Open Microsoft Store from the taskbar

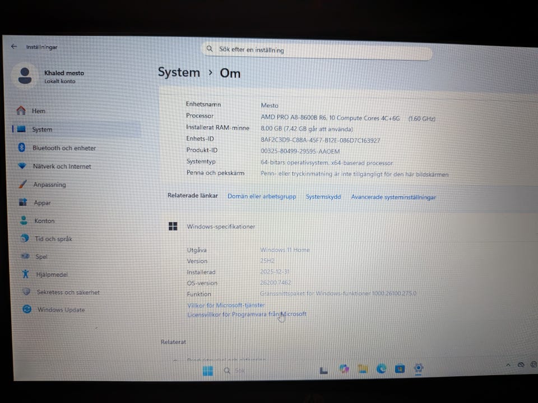pyautogui.click(x=400, y=369)
